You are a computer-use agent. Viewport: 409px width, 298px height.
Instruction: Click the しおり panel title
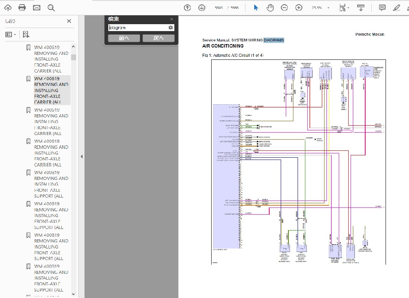pyautogui.click(x=10, y=21)
